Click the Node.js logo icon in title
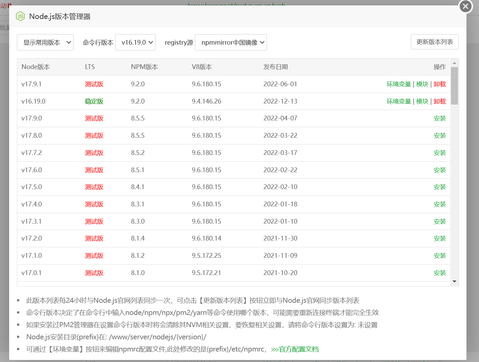Screen dimensions: 479x362 tap(20, 16)
